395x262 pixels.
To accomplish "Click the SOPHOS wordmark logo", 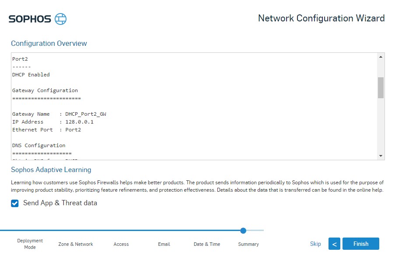I will tap(30, 19).
